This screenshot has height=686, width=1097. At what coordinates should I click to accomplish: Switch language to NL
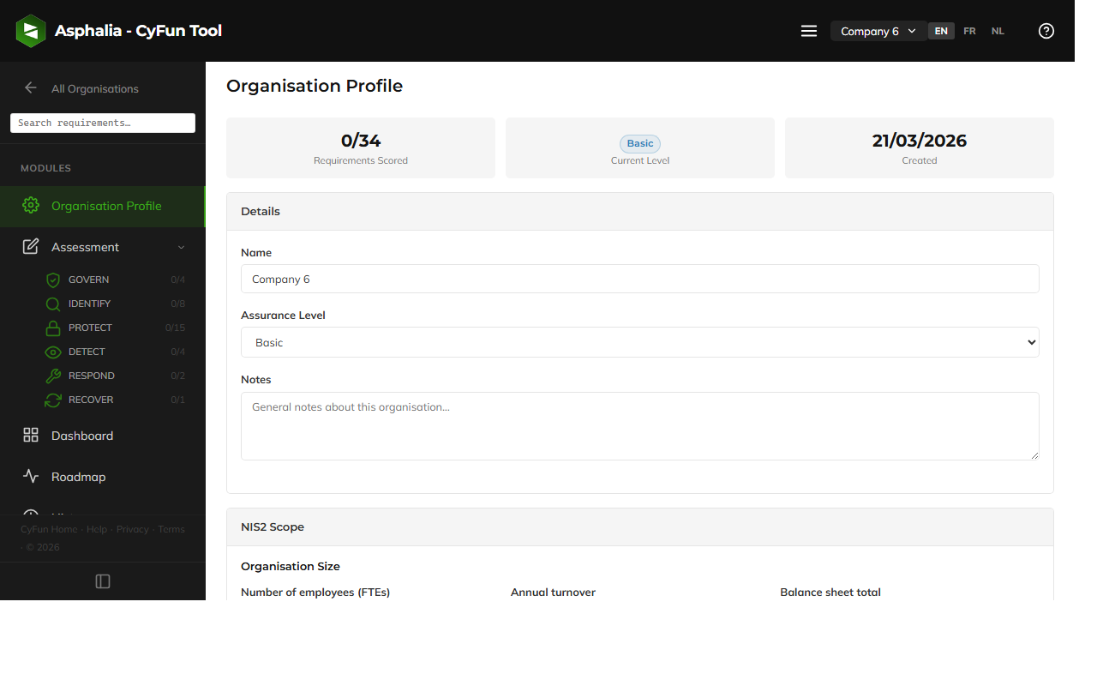click(998, 31)
